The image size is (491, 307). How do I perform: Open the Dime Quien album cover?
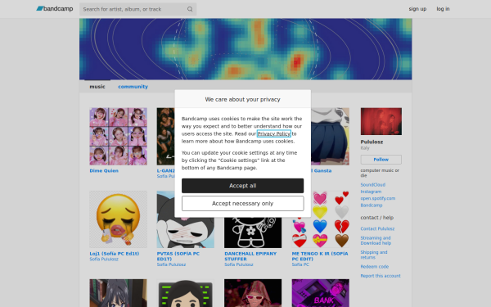click(x=118, y=136)
